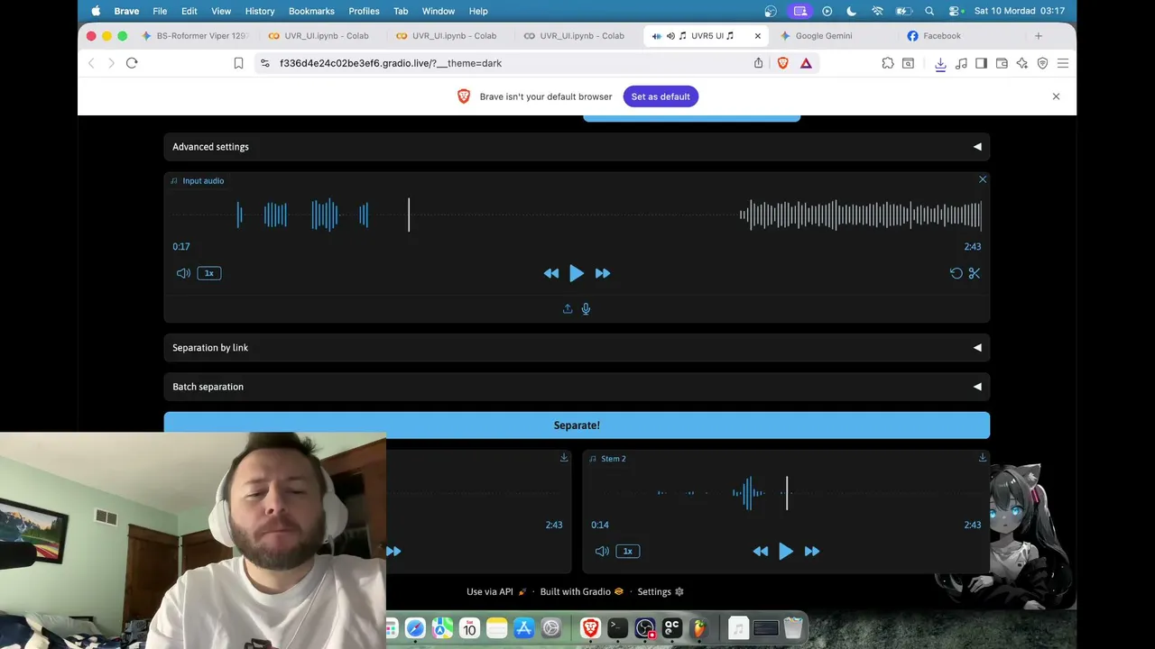1155x649 pixels.
Task: Mute the UVR5 UI tab audio
Action: (x=670, y=36)
